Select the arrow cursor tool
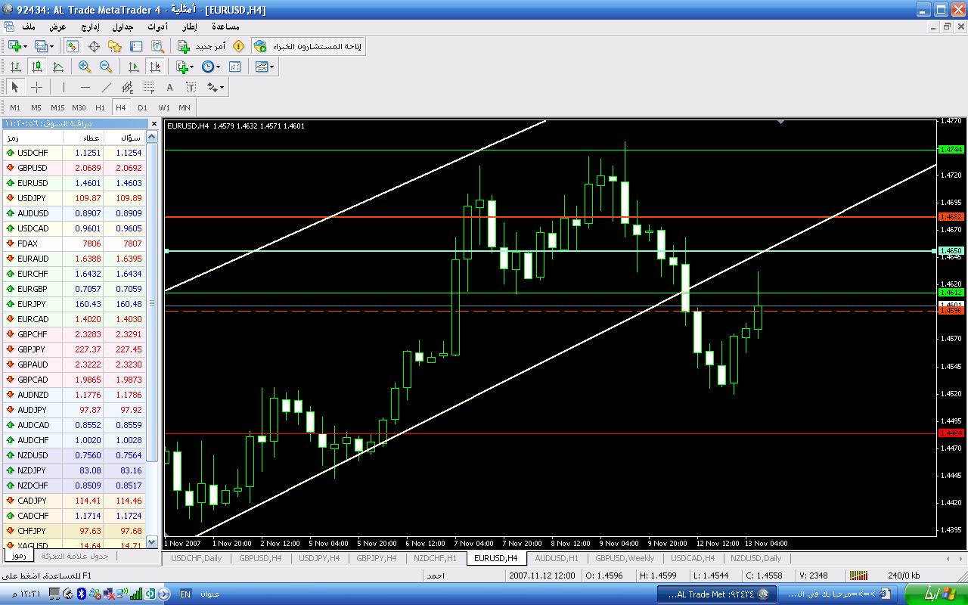This screenshot has height=605, width=968. 15,87
